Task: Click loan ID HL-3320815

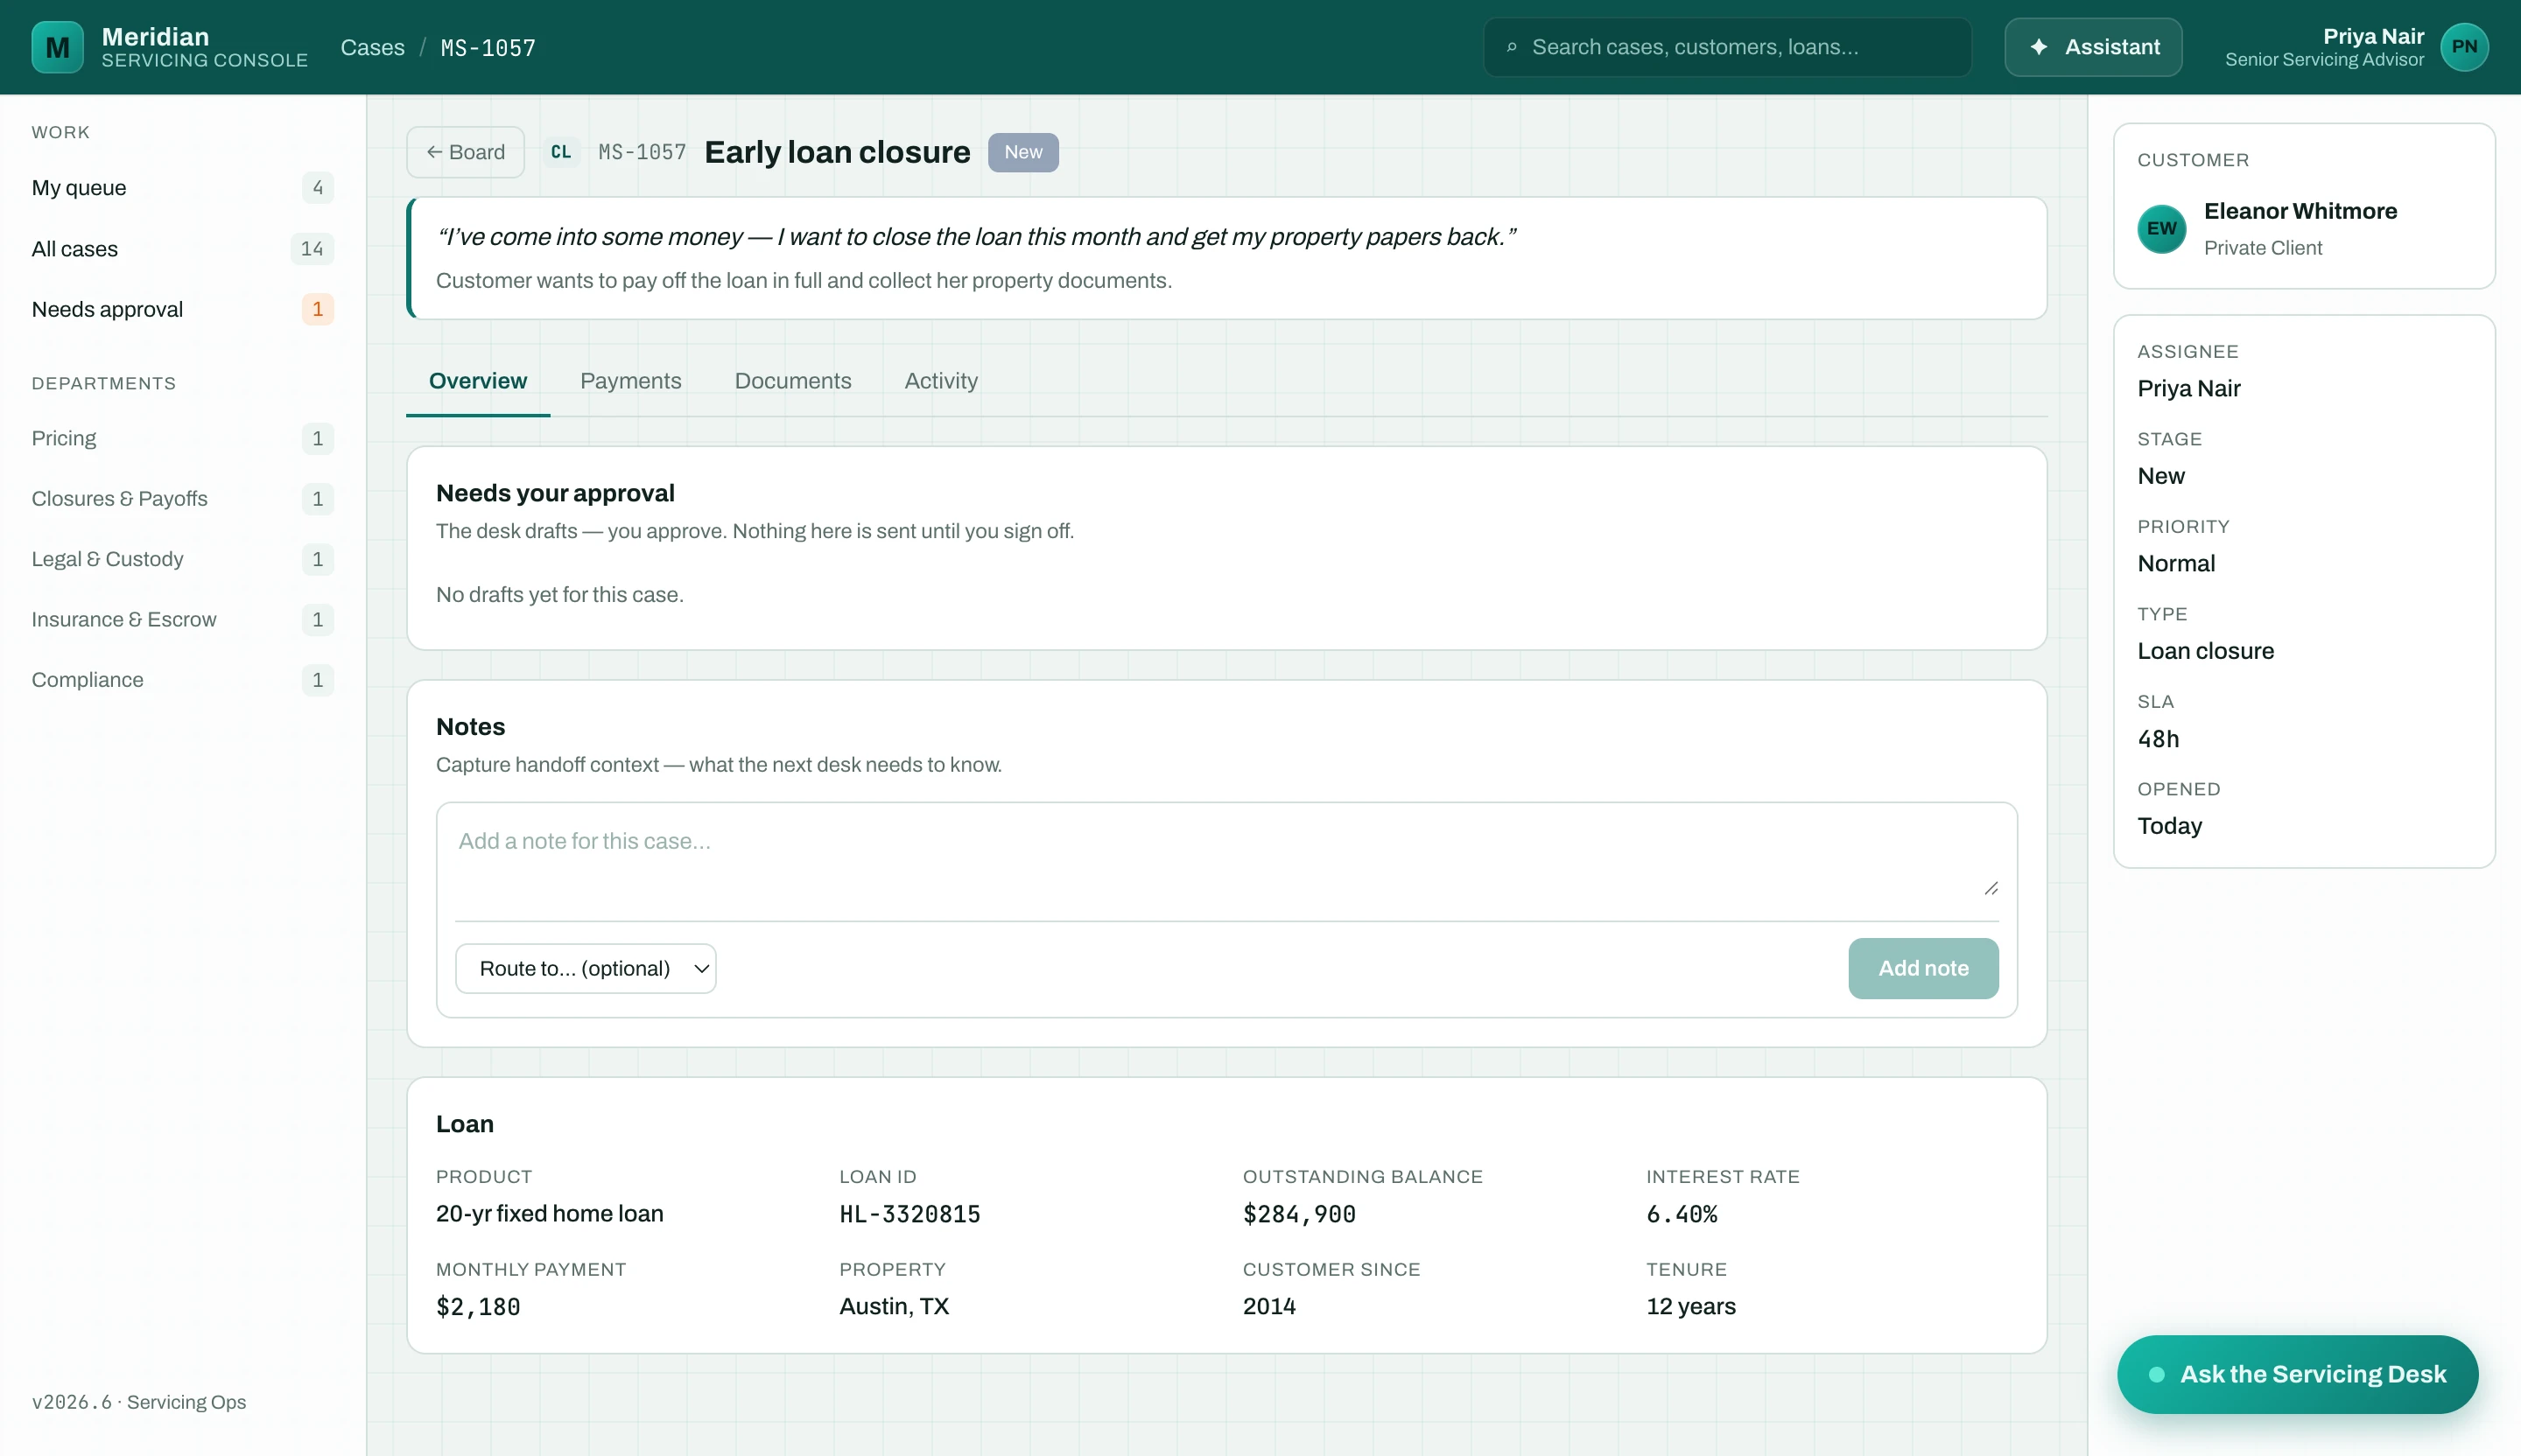Action: [x=909, y=1214]
